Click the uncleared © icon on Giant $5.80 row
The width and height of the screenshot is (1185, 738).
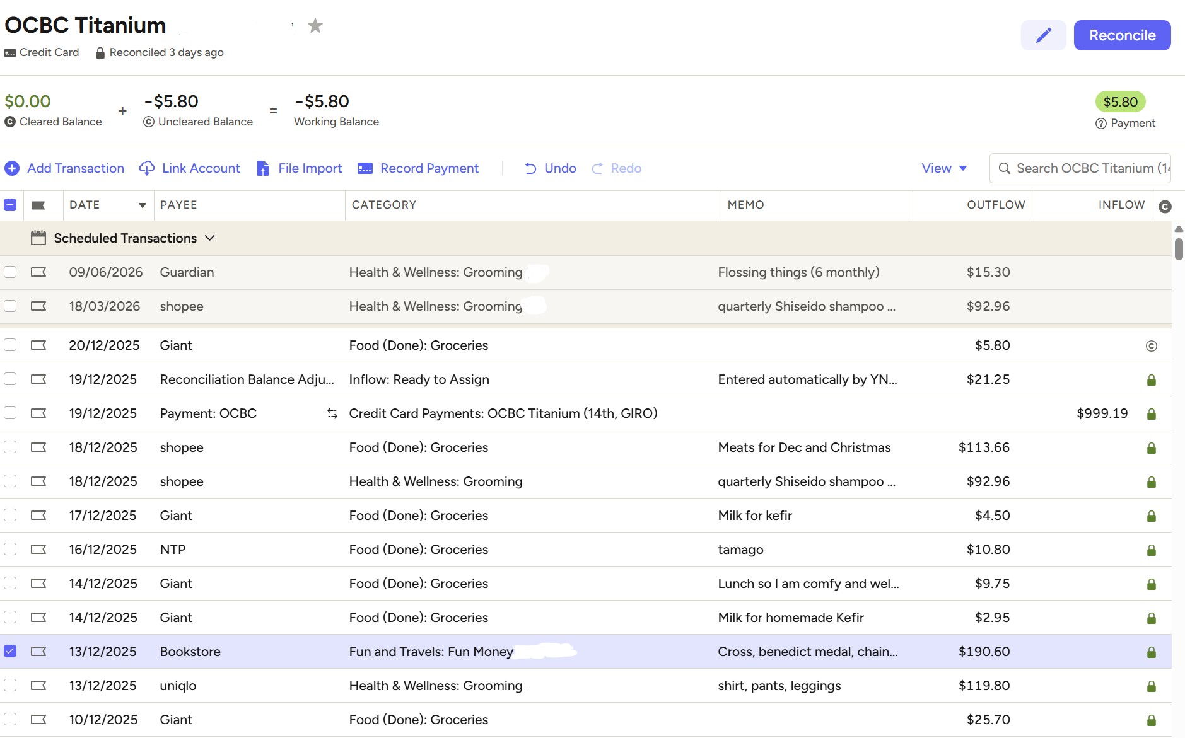1150,345
